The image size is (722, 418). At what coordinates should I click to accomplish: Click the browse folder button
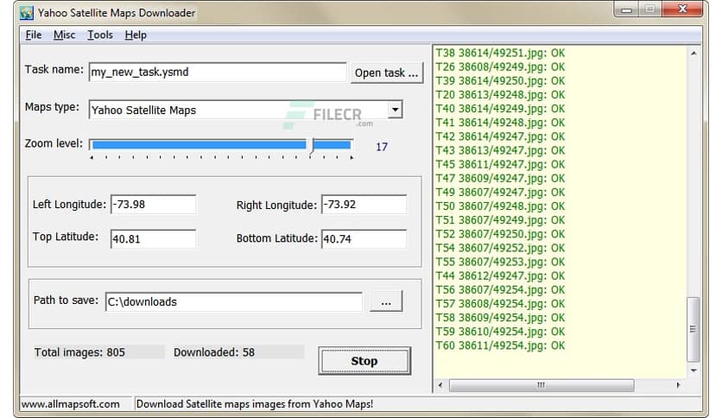(386, 301)
